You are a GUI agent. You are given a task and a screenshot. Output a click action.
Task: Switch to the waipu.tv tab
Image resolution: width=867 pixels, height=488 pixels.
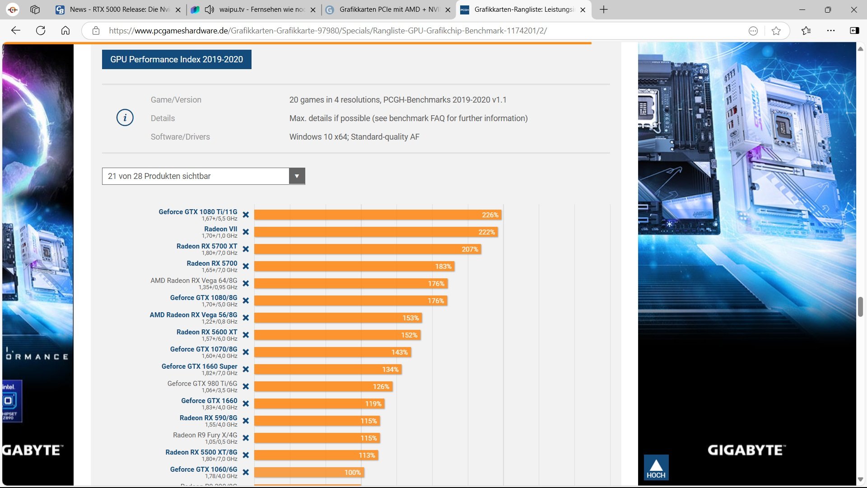pos(255,9)
